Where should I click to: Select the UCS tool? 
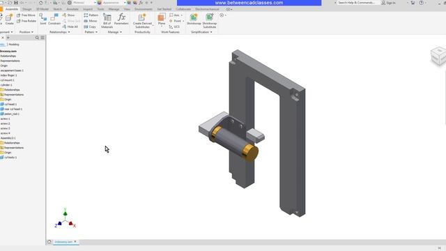pos(174,26)
